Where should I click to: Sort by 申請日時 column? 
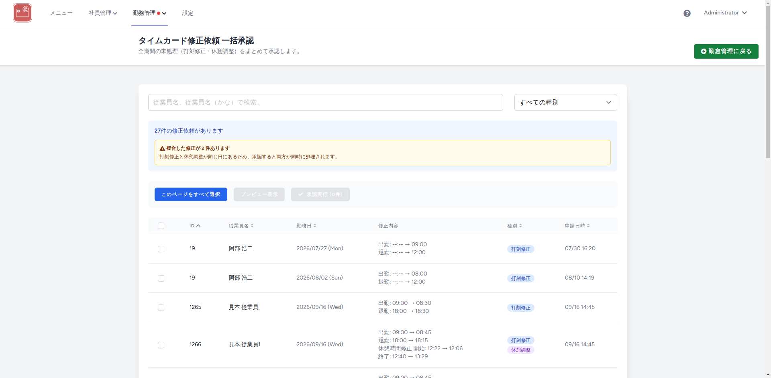coord(577,226)
